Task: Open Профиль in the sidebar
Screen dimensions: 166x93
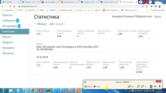Action: pyautogui.click(x=8, y=42)
